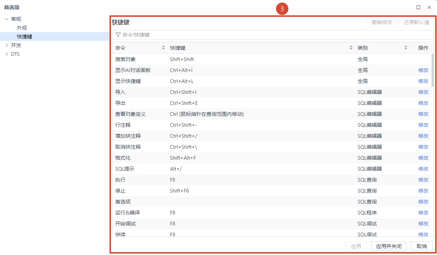Click the 还原默认值 button
The height and width of the screenshot is (255, 437).
(x=417, y=22)
